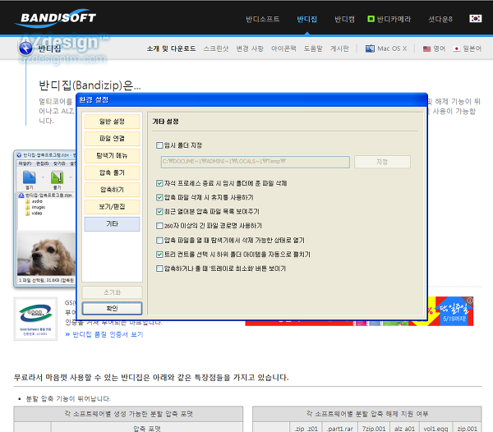The width and height of the screenshot is (493, 432).
Task: Enable 탐색기에서 삭제 가능한 상태로 열기 checkbox
Action: [159, 241]
